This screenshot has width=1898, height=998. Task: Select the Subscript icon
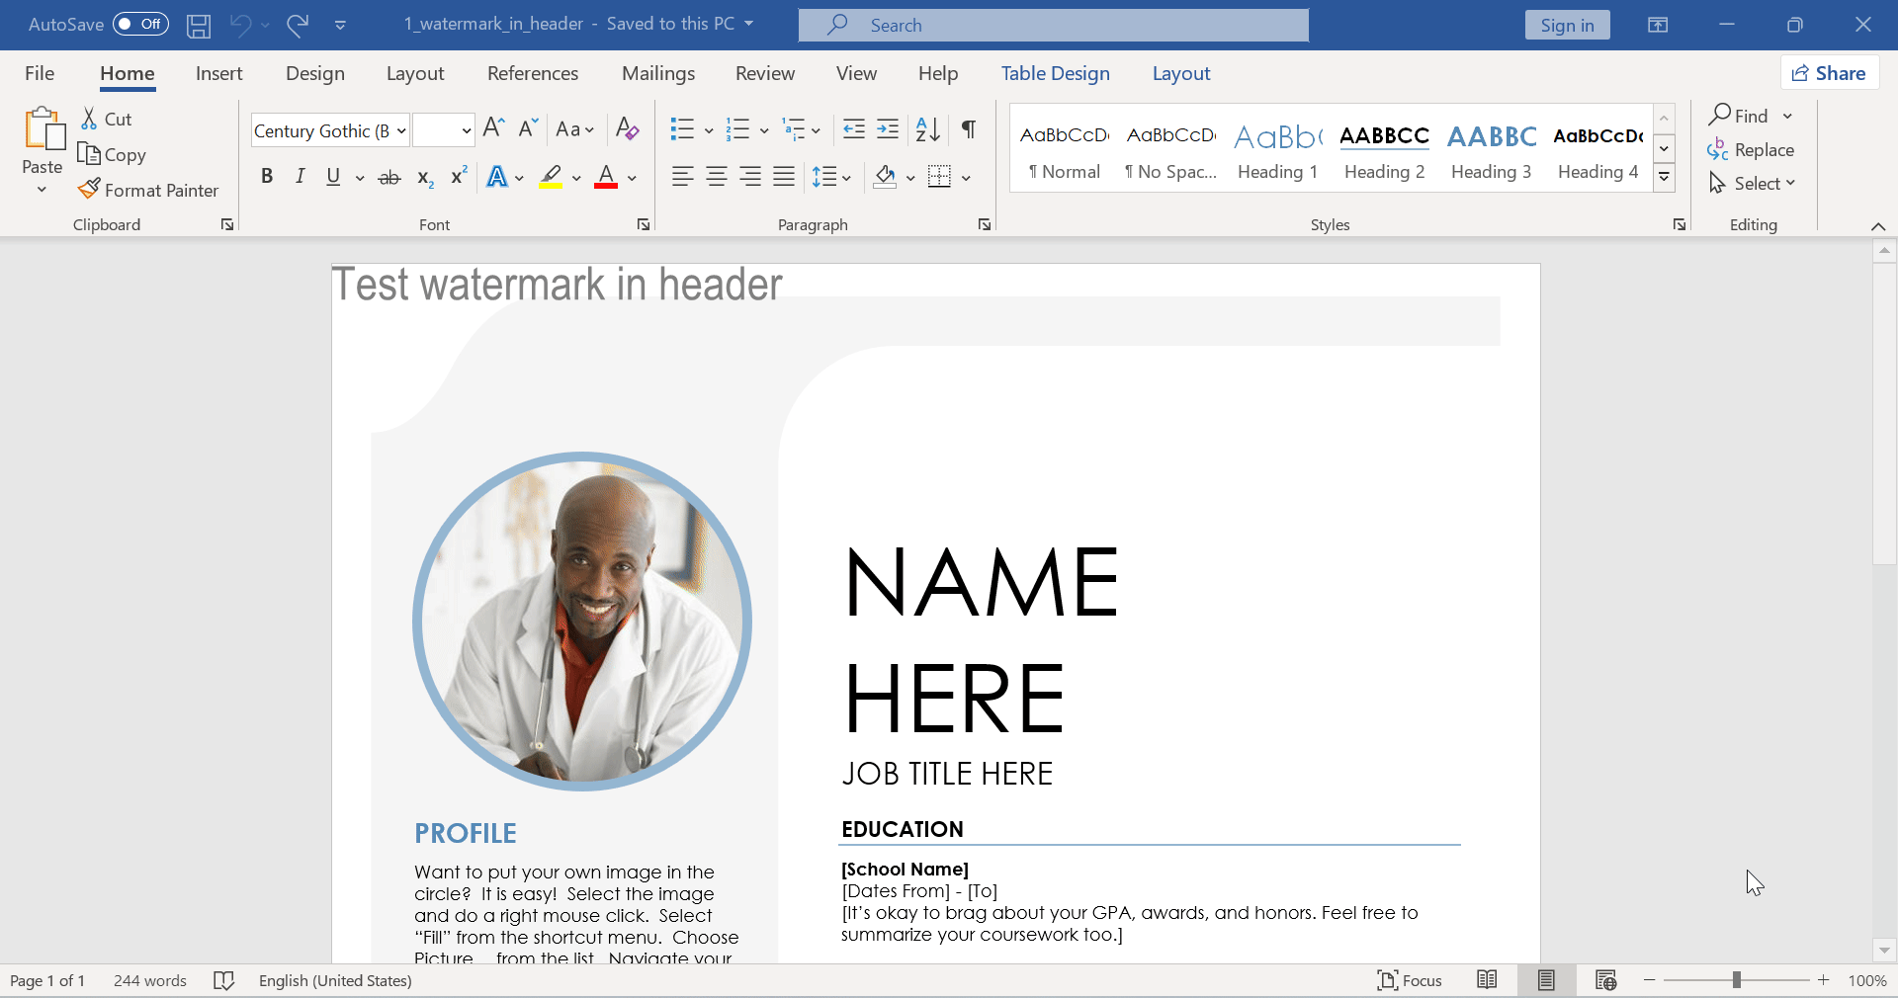click(423, 178)
